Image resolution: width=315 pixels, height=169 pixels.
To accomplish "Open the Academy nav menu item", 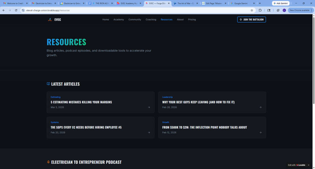I will (x=118, y=19).
